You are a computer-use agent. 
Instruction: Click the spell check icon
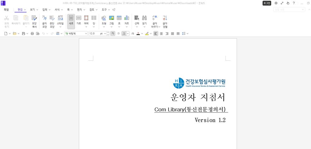click(x=58, y=33)
